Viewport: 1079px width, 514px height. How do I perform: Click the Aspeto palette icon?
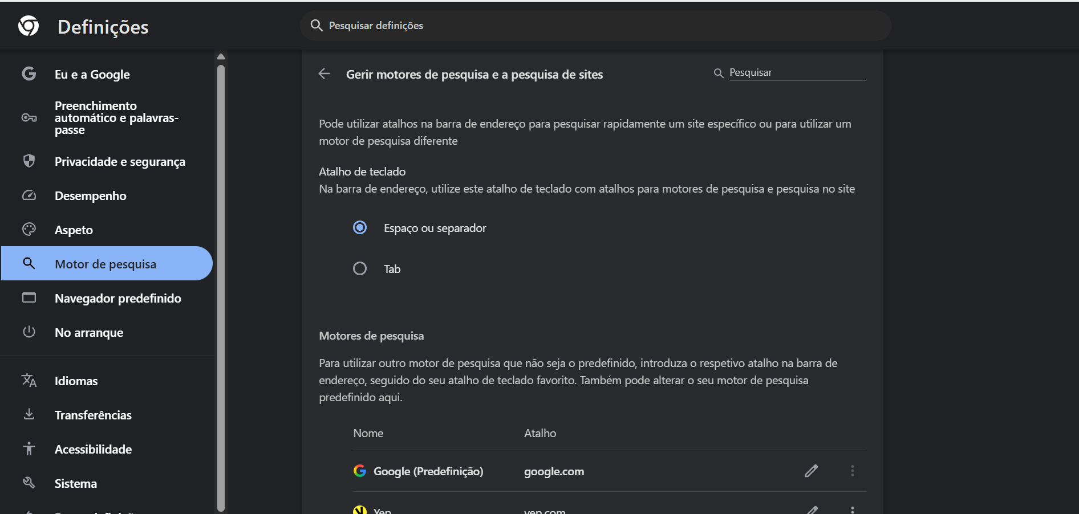click(x=29, y=230)
